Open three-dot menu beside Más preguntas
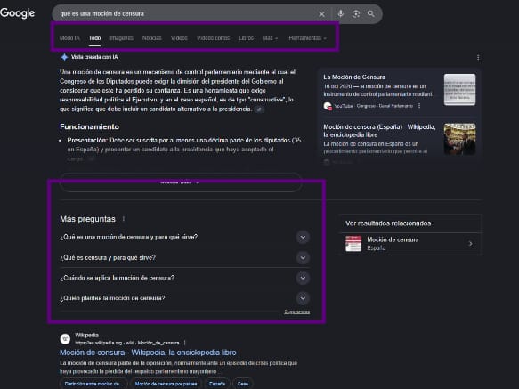 124,219
